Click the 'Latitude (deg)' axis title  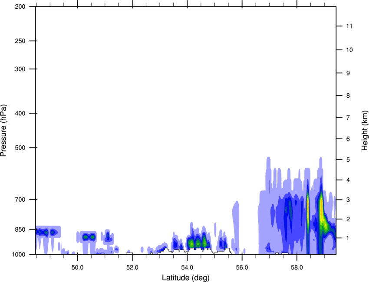click(x=185, y=278)
